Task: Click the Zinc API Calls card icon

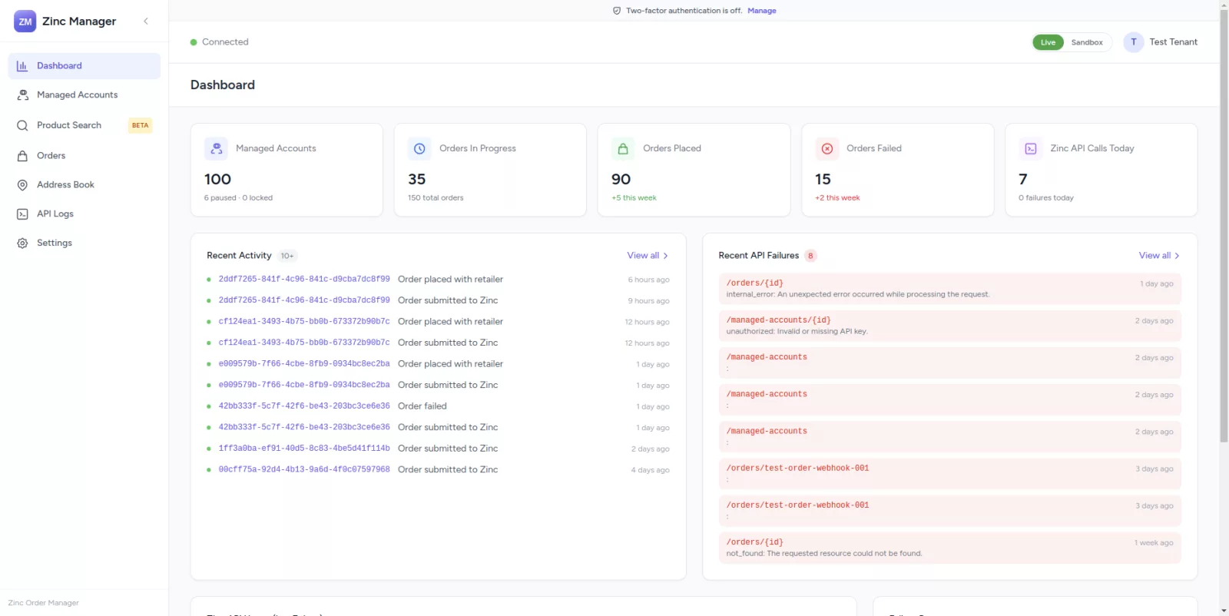Action: (1031, 149)
